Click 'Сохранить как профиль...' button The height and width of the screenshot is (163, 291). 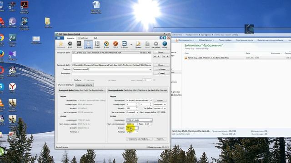point(139,139)
